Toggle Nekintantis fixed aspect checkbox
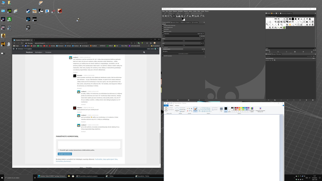 tap(163, 34)
